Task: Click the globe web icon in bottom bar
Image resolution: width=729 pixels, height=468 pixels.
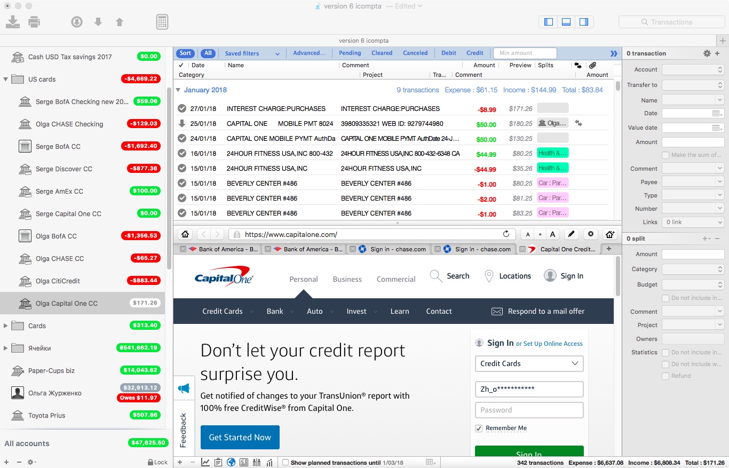Action: coord(231,463)
